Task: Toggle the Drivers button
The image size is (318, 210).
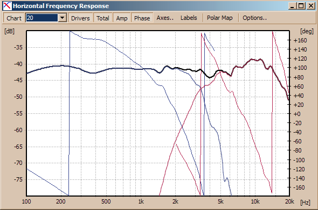Action: click(80, 18)
